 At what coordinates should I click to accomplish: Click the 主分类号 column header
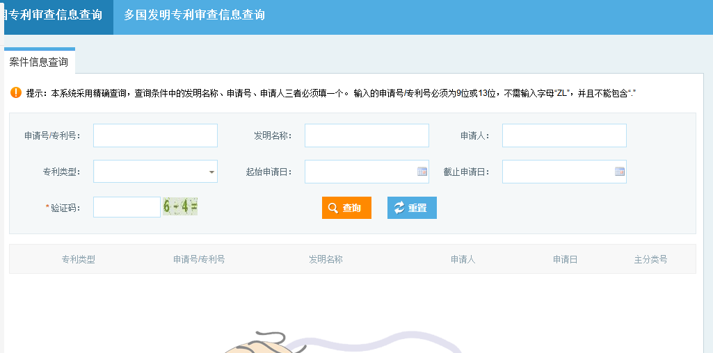coord(650,259)
